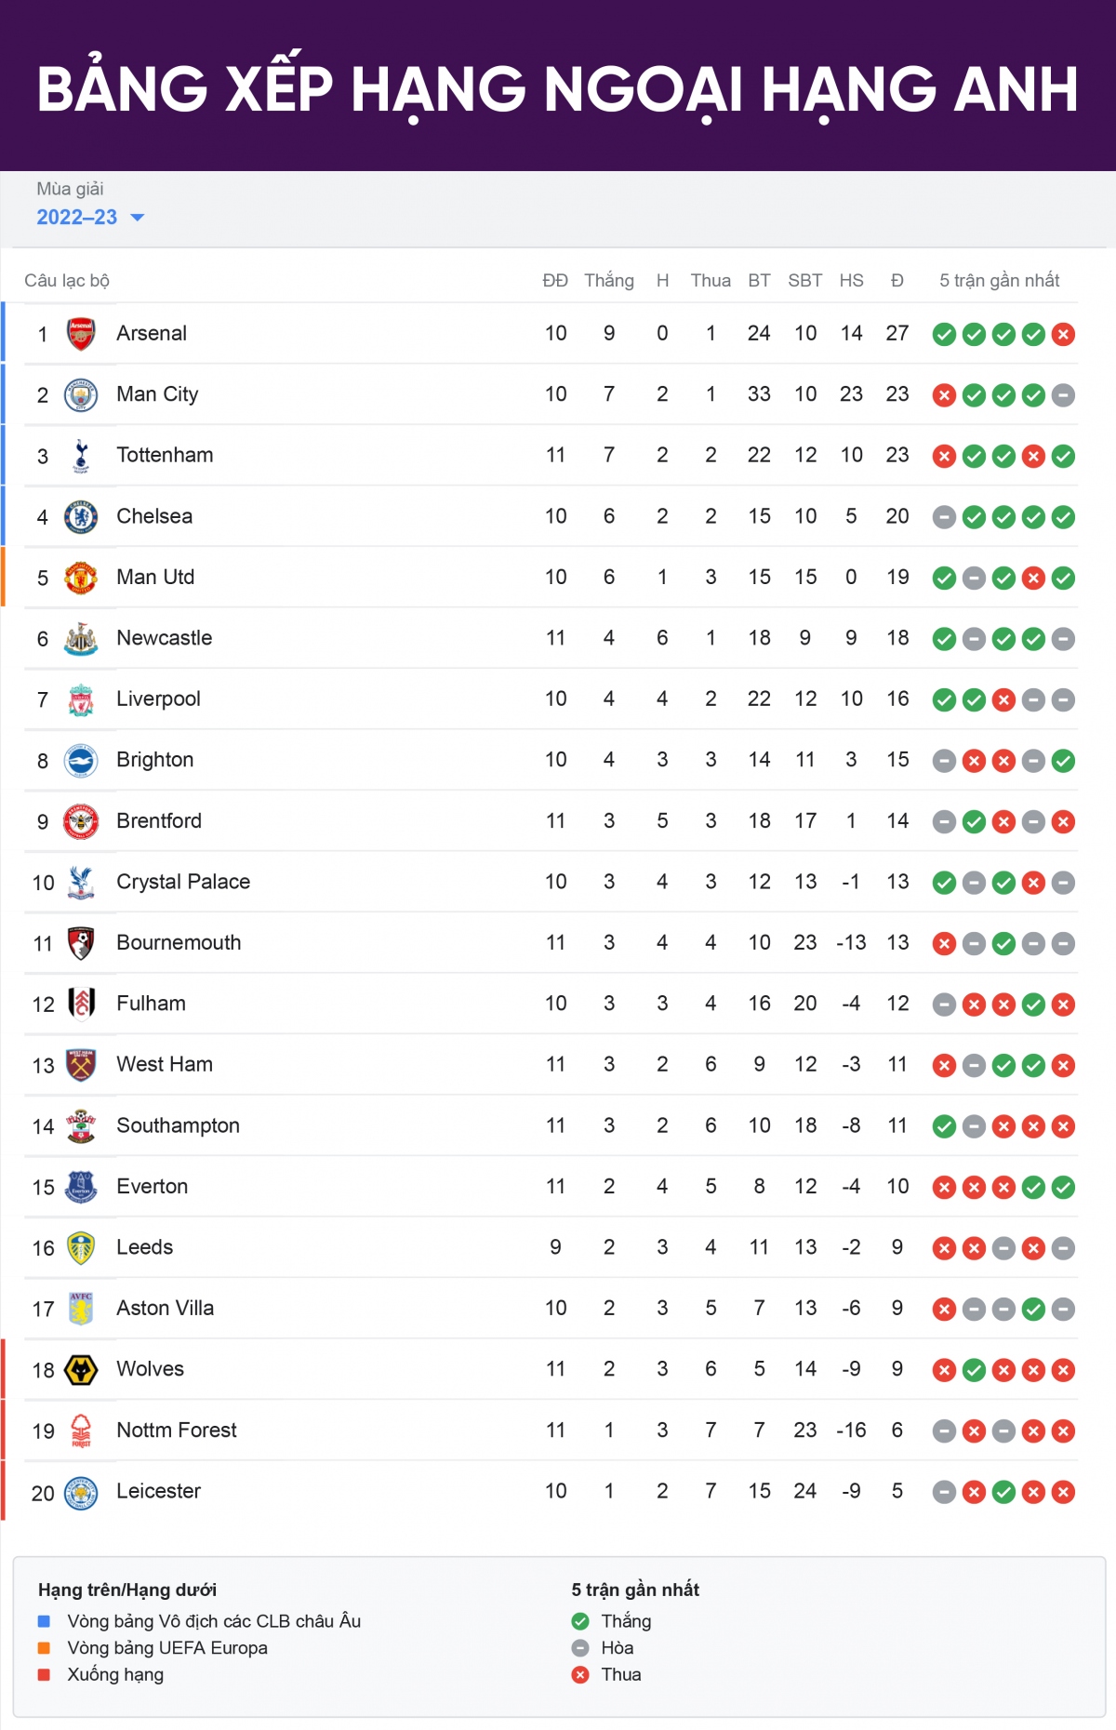The height and width of the screenshot is (1730, 1116).
Task: Click the dropdown arrow beside 2022–23
Action: (x=138, y=218)
